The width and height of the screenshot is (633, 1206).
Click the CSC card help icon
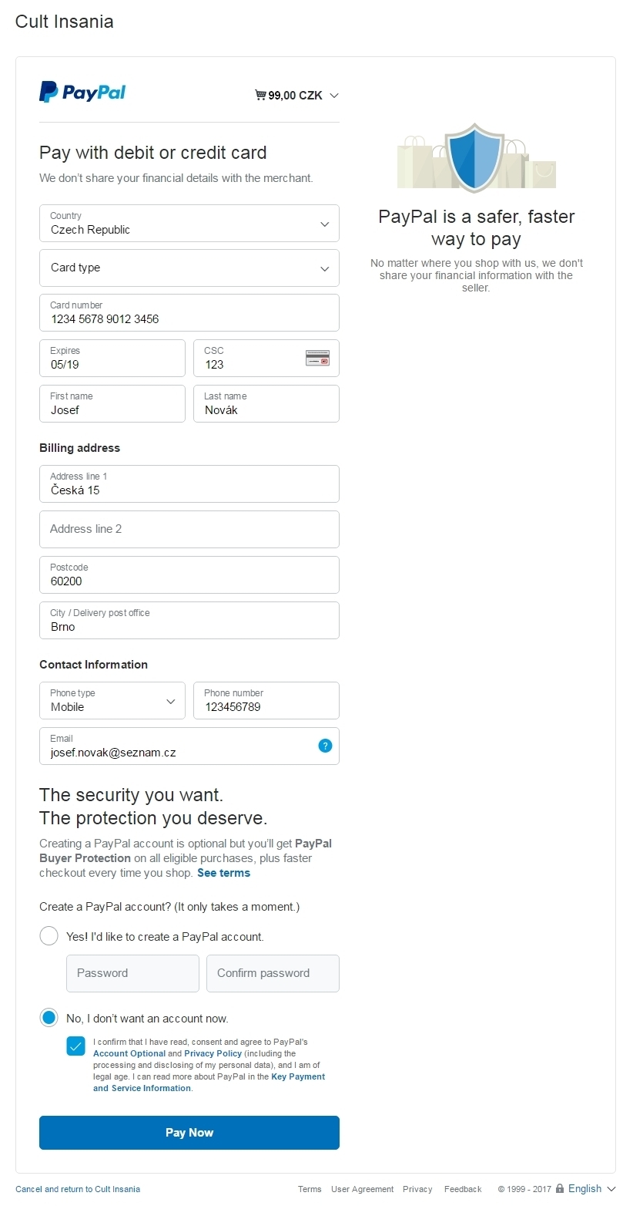317,358
